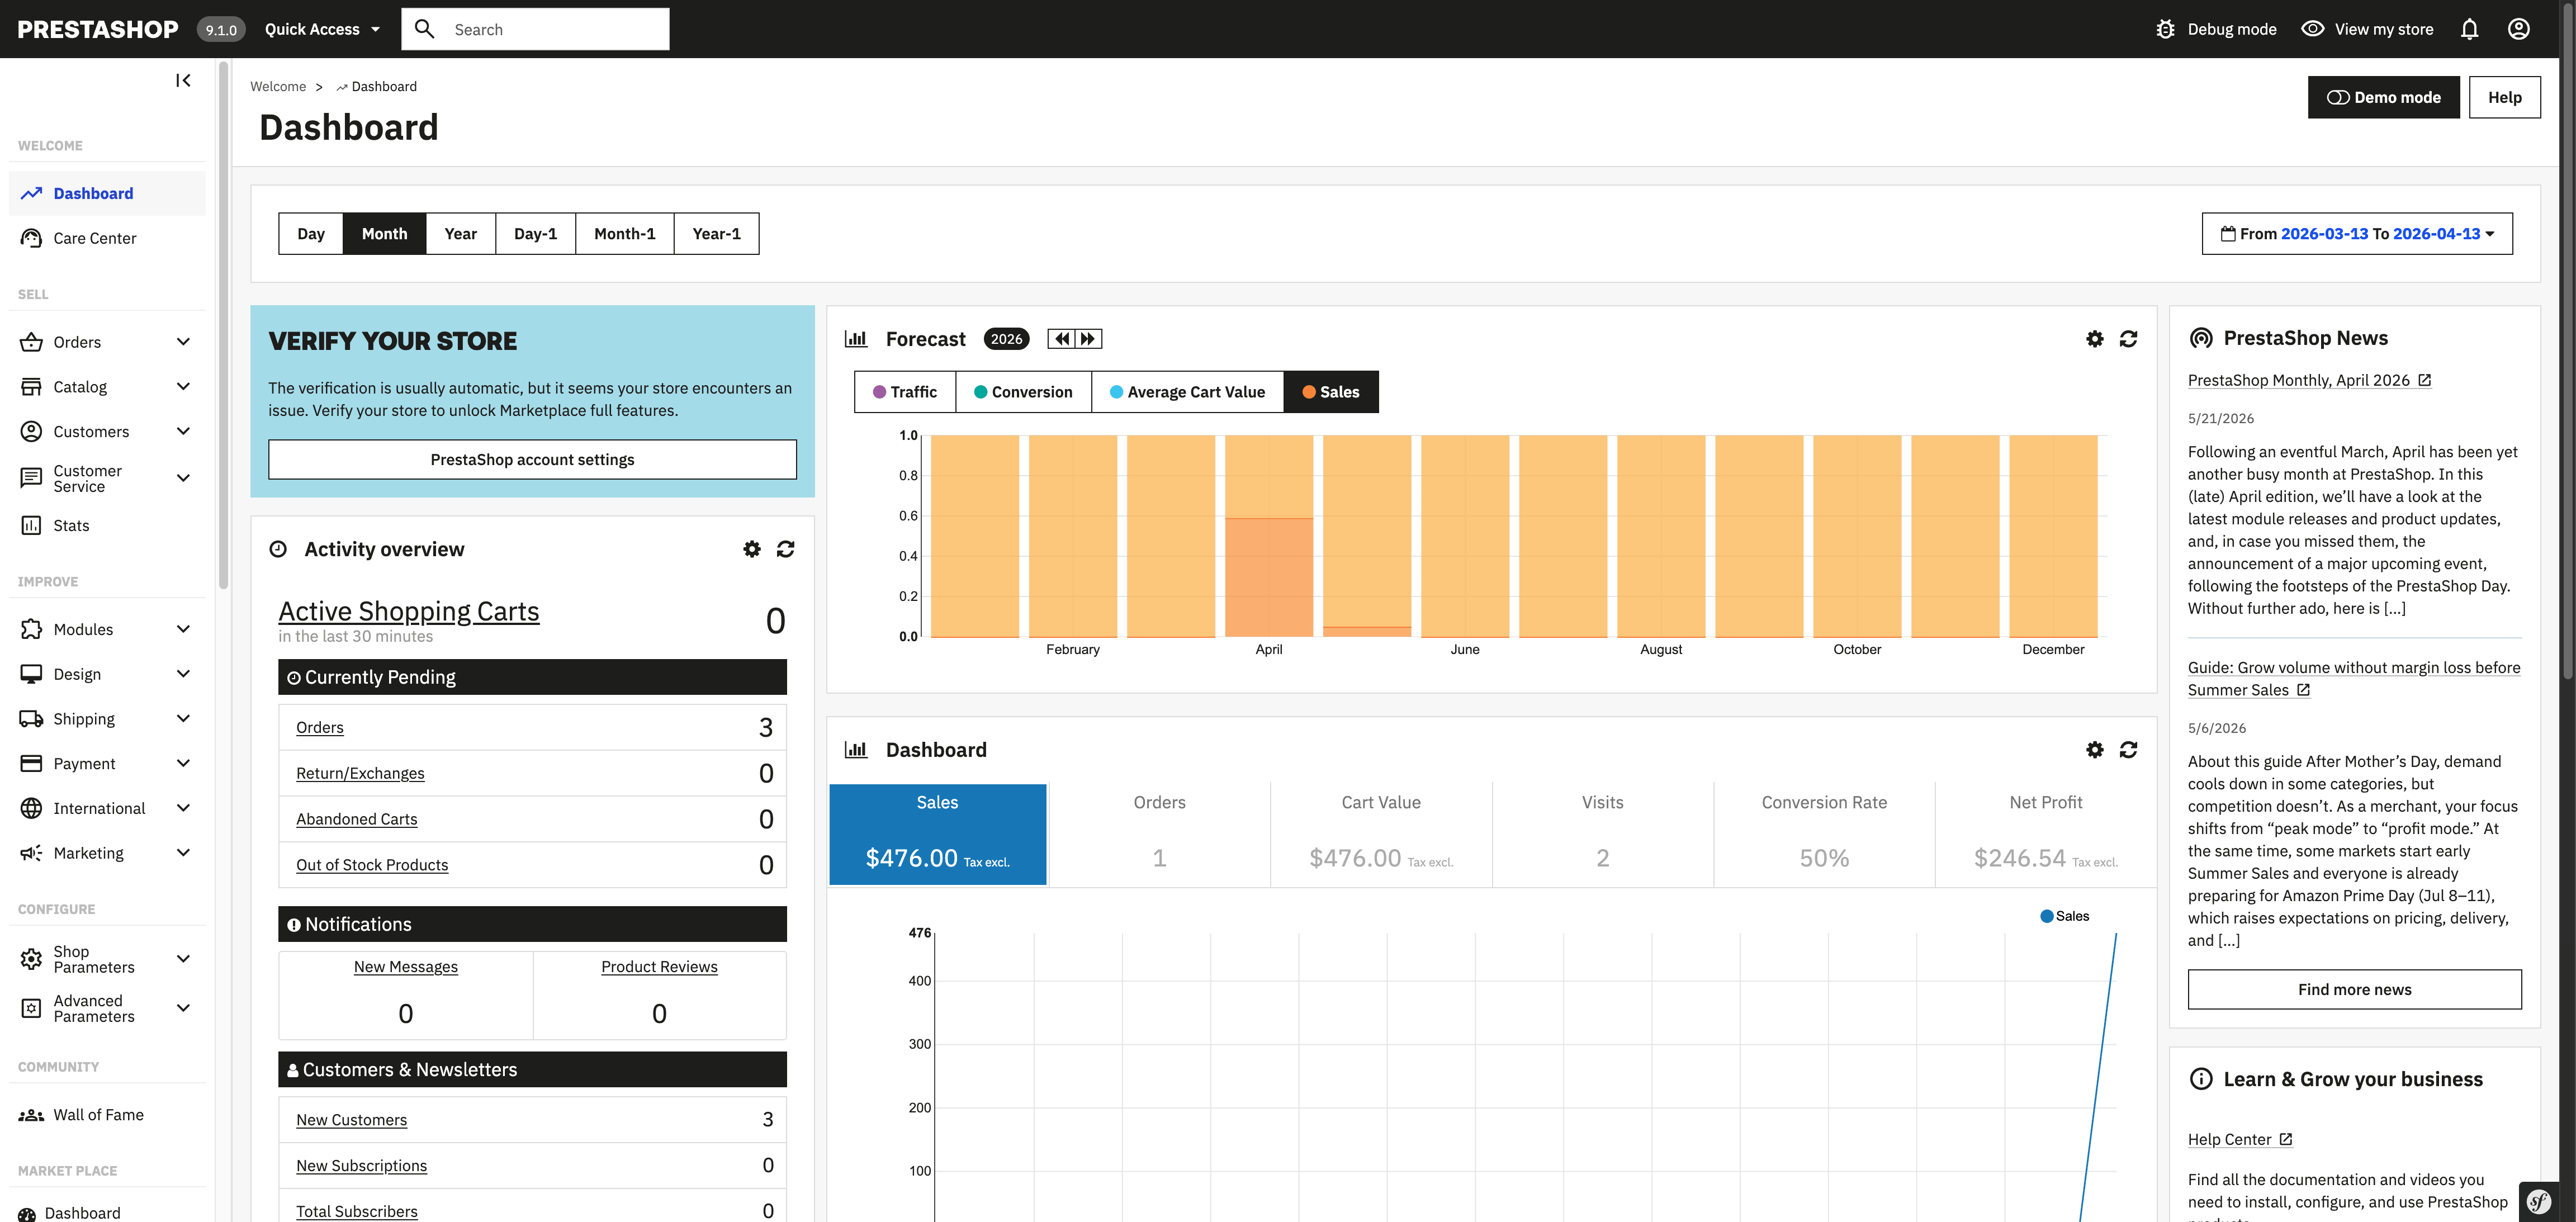Screen dimensions: 2576x1222
Task: Click the Welcome breadcrumb link
Action: tap(278, 87)
